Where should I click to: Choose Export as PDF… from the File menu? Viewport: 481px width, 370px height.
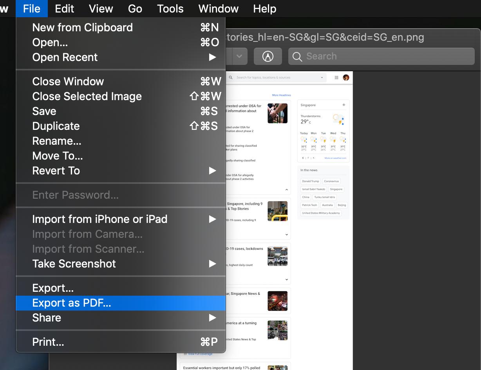(x=72, y=303)
